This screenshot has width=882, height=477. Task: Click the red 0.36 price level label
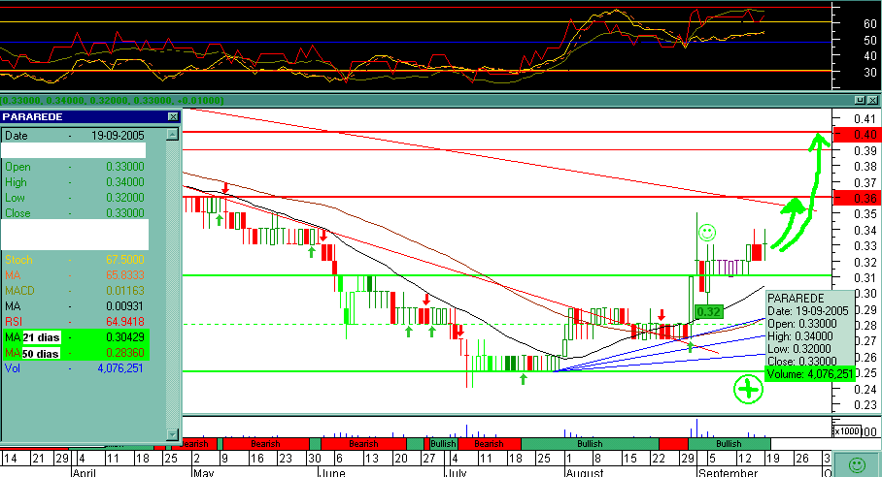point(857,198)
